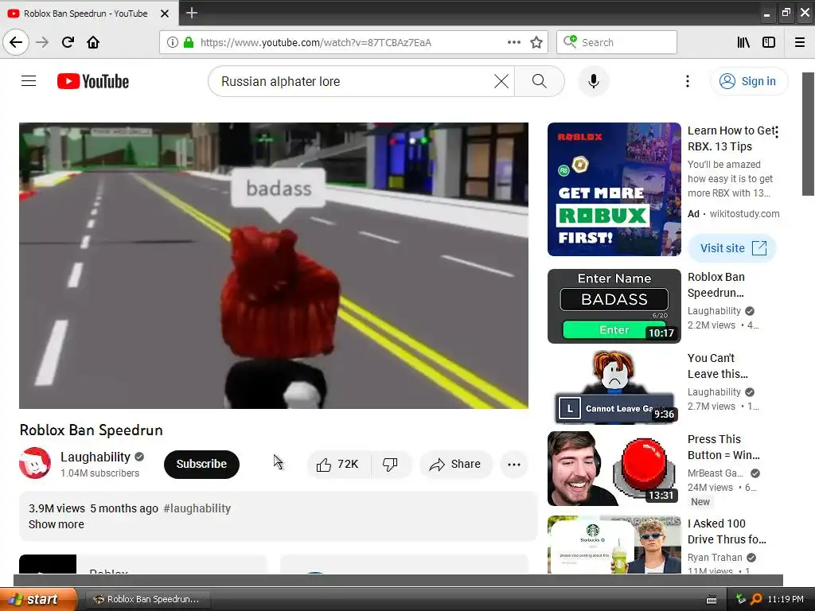The image size is (815, 611).
Task: Click the Ryan Trahan channel name
Action: pyautogui.click(x=715, y=558)
